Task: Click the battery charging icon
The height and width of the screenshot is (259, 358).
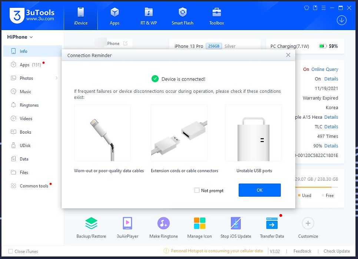Action: [x=323, y=46]
